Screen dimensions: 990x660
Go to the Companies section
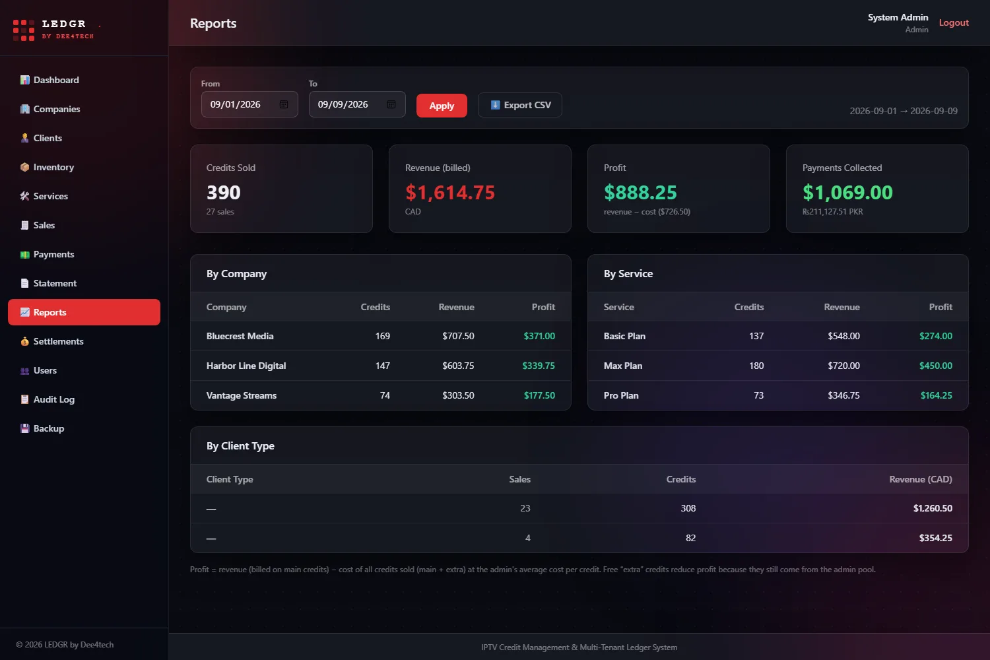(x=84, y=109)
